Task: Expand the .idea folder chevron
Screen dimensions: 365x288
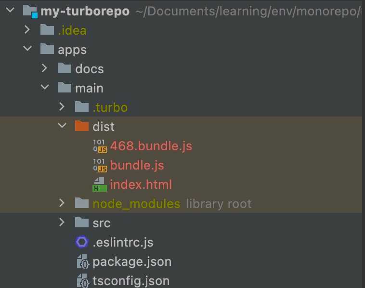Action: [27, 29]
